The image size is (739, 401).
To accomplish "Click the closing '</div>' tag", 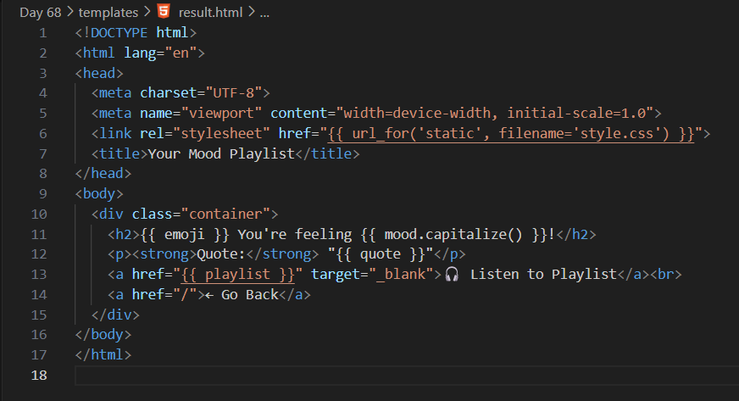I will (x=115, y=315).
